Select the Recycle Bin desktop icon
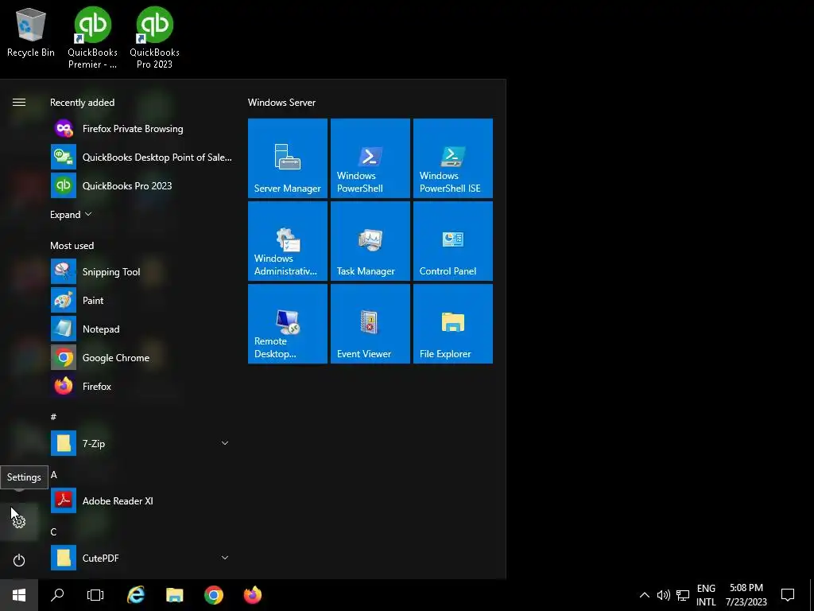The width and height of the screenshot is (814, 611). pyautogui.click(x=31, y=33)
